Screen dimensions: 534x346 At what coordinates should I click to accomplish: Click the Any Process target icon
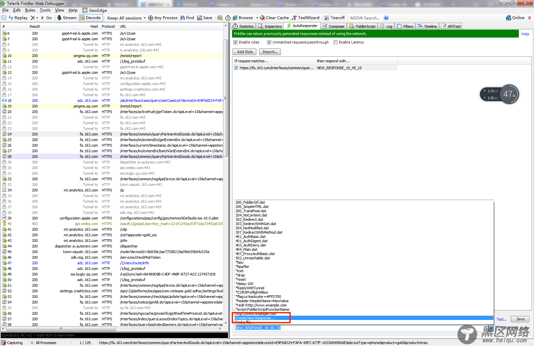coord(150,18)
